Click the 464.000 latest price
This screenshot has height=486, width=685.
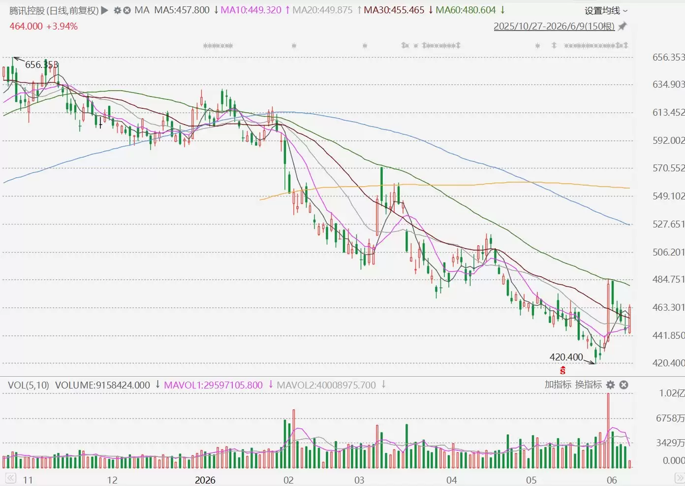tap(26, 26)
